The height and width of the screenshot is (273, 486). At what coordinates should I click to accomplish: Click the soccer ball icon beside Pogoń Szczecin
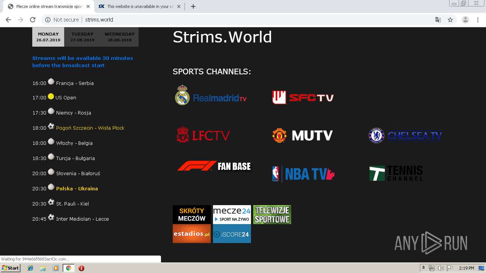(x=51, y=126)
